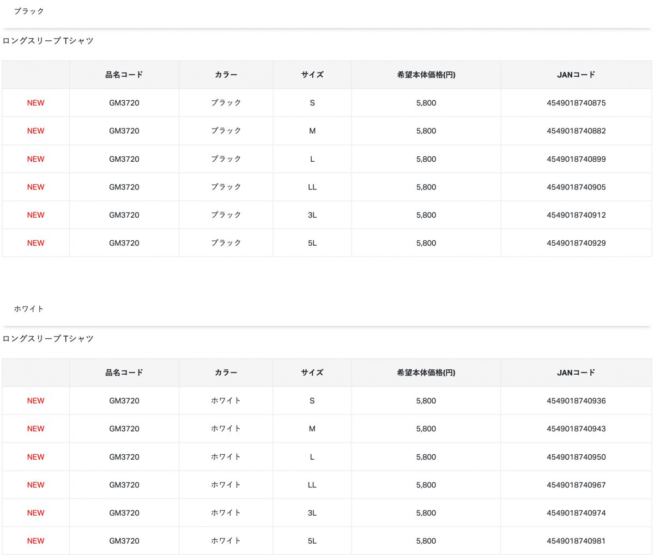This screenshot has height=555, width=654.
Task: Select JAN code 4549018740875
Action: 576,103
